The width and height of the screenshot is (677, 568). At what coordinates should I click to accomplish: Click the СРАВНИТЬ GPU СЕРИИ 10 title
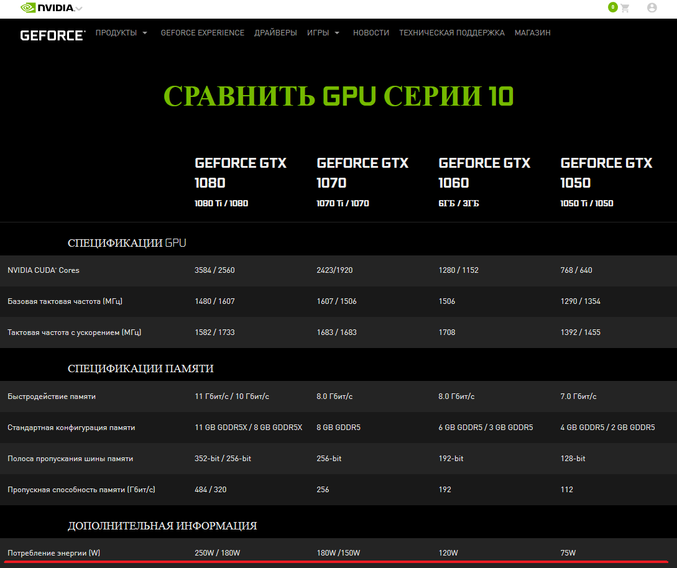pyautogui.click(x=338, y=96)
